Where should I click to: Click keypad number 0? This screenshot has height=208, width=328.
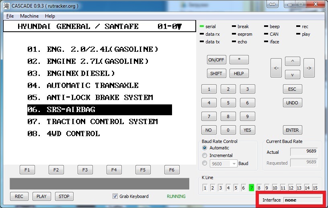[228, 130]
